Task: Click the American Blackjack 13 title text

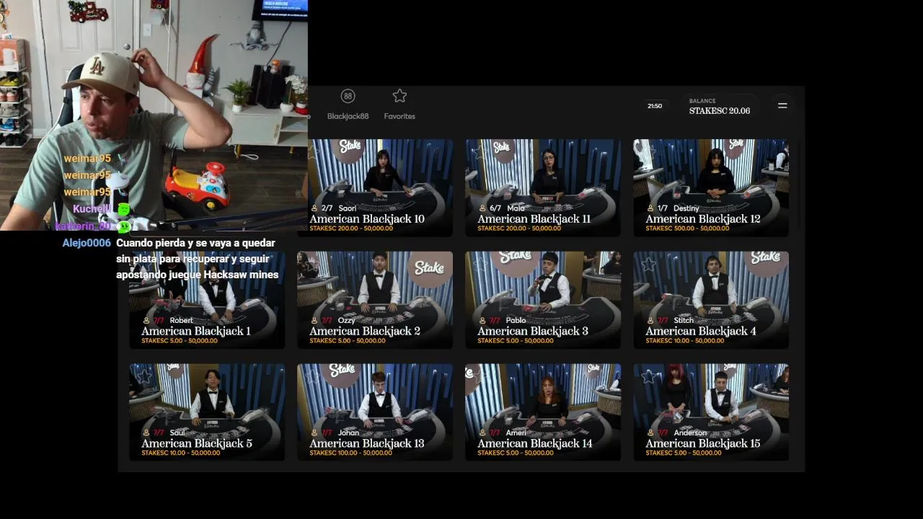Action: coord(367,443)
